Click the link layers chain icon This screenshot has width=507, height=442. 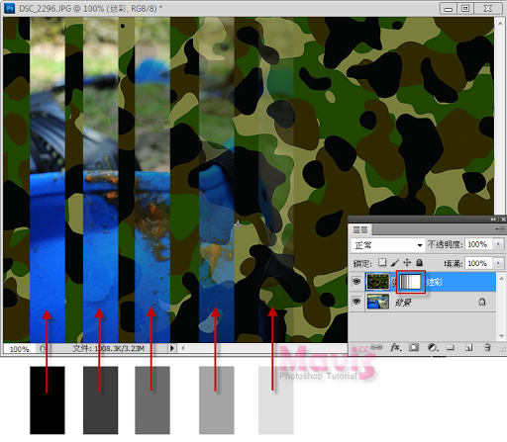pos(376,347)
